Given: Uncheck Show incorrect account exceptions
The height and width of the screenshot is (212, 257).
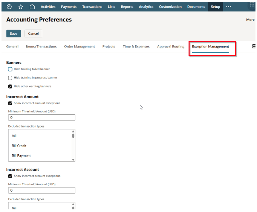Looking at the screenshot, I should click(10, 176).
